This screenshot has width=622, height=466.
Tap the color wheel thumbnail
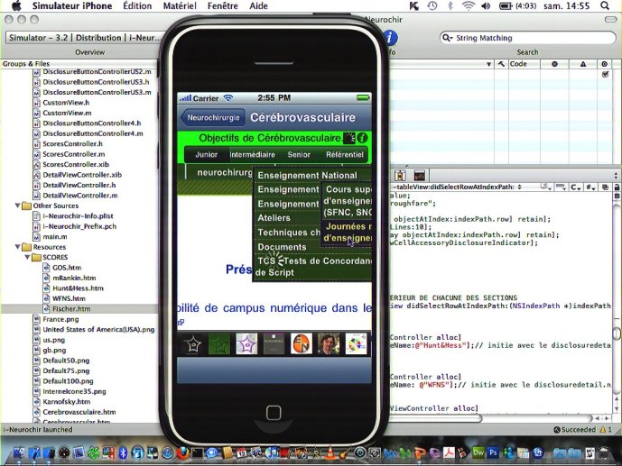tap(356, 344)
